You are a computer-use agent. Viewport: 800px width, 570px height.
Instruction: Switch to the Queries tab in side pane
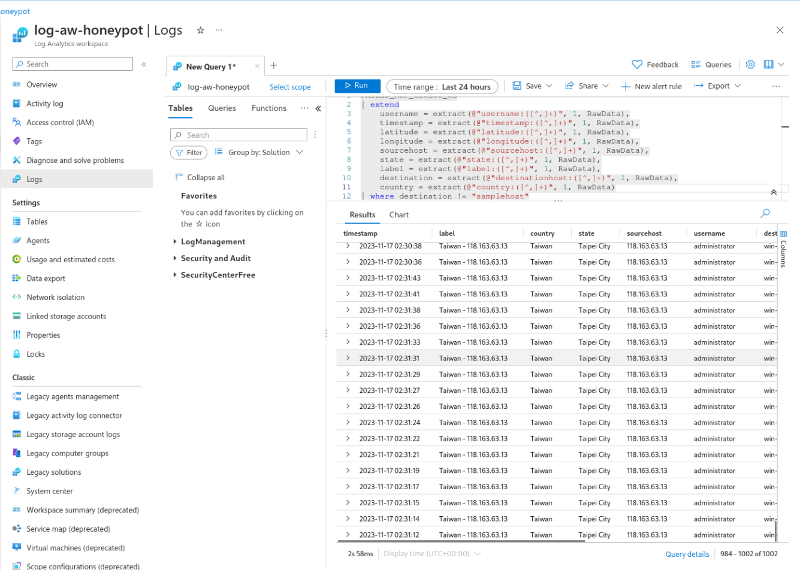coord(222,108)
